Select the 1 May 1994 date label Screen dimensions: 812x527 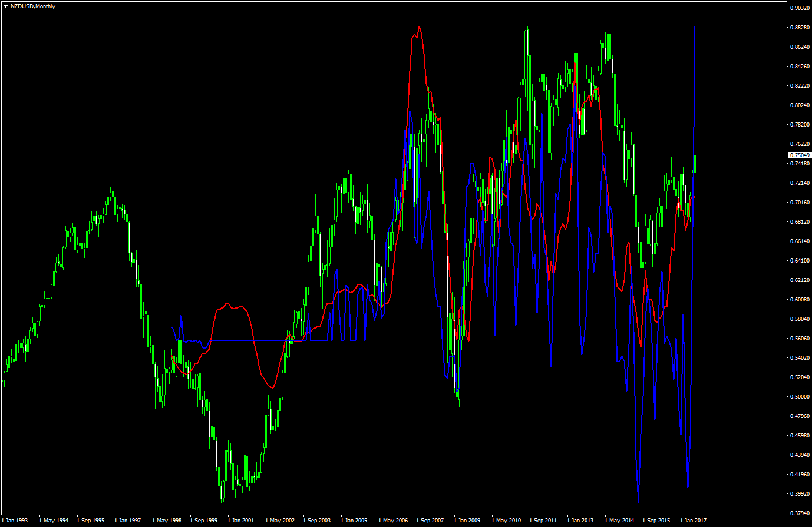click(x=54, y=521)
